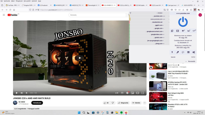Open the uBlock logger icon

point(188,52)
